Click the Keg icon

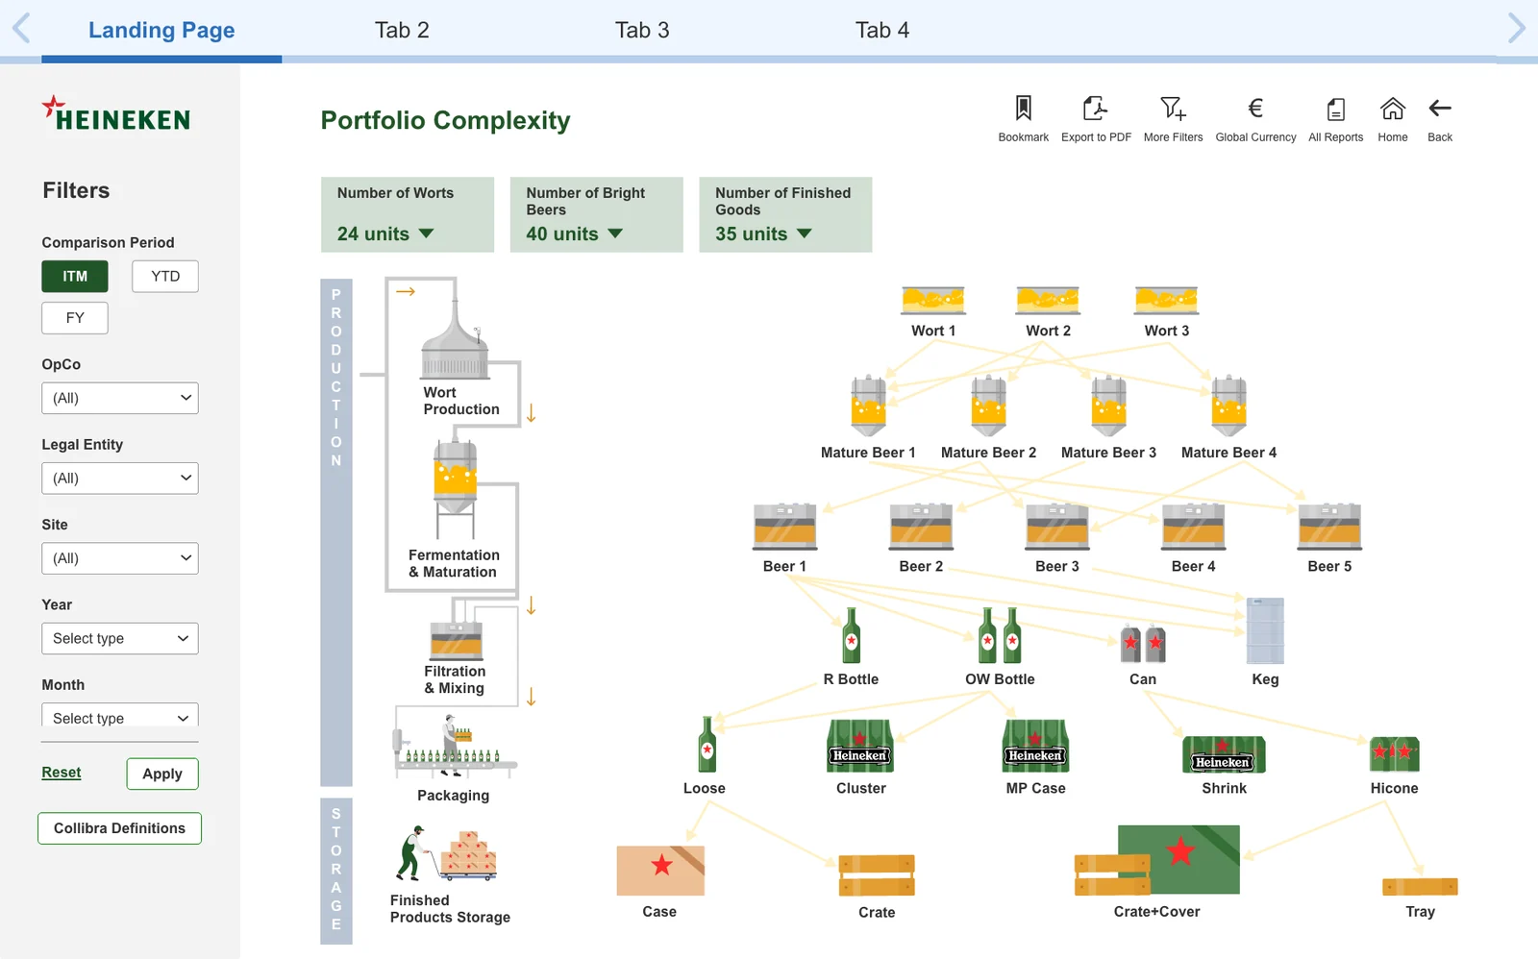coord(1265,630)
